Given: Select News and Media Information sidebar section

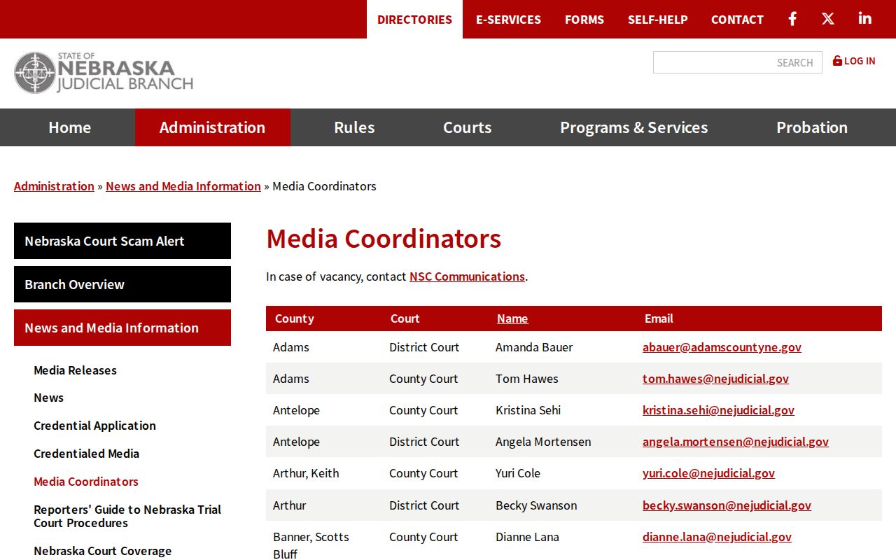Looking at the screenshot, I should (122, 328).
